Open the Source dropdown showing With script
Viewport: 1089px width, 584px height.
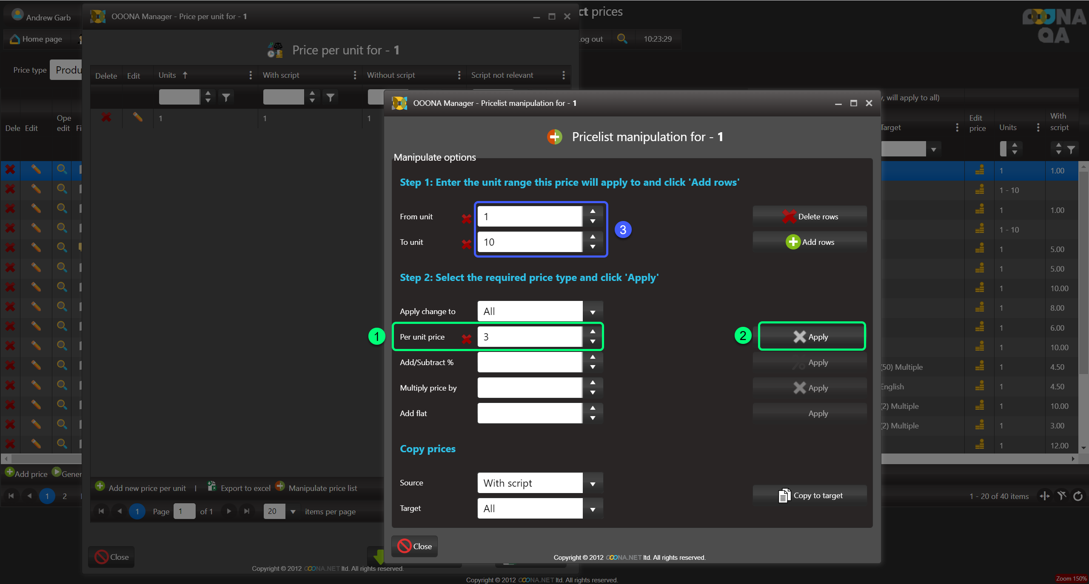(593, 483)
